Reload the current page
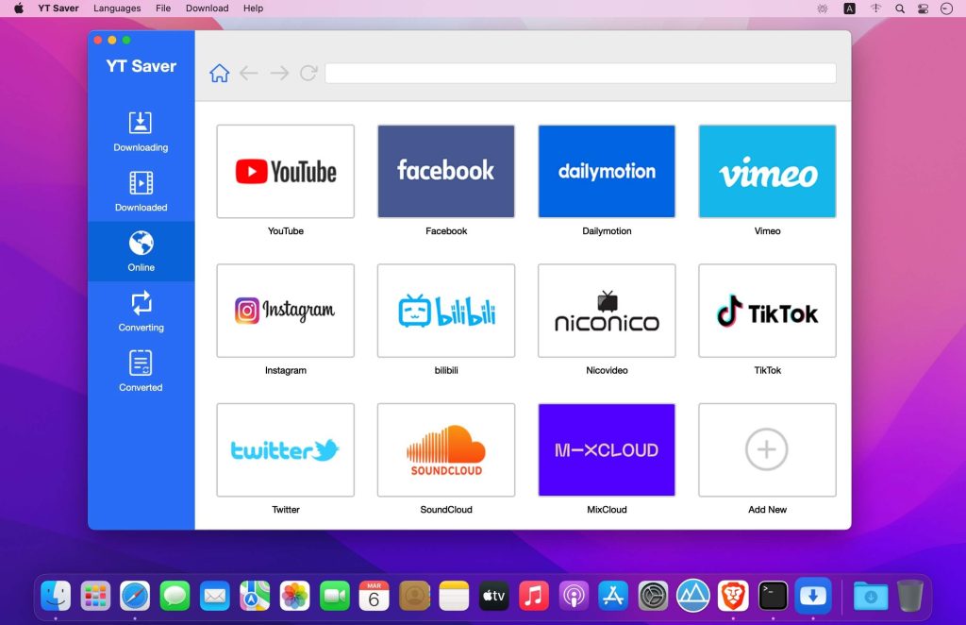The height and width of the screenshot is (625, 966). coord(308,73)
